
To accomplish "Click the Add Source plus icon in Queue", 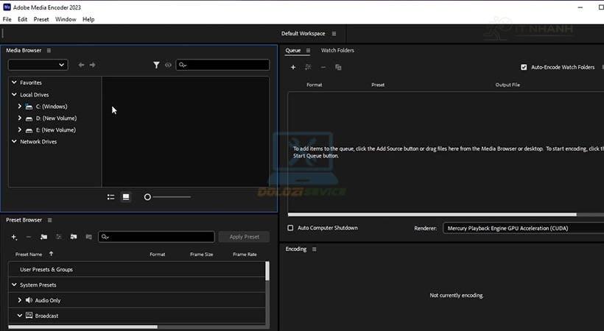I will click(293, 67).
